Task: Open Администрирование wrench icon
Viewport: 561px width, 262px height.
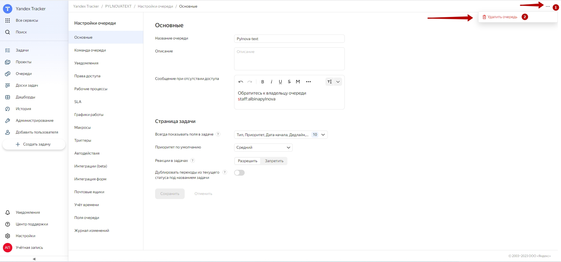Action: pyautogui.click(x=8, y=121)
